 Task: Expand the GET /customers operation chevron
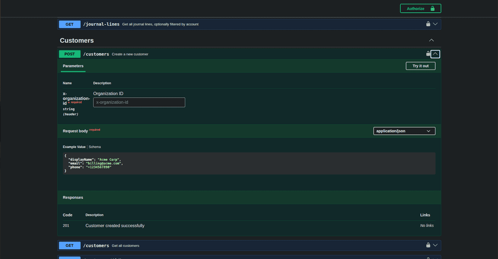tap(435, 245)
